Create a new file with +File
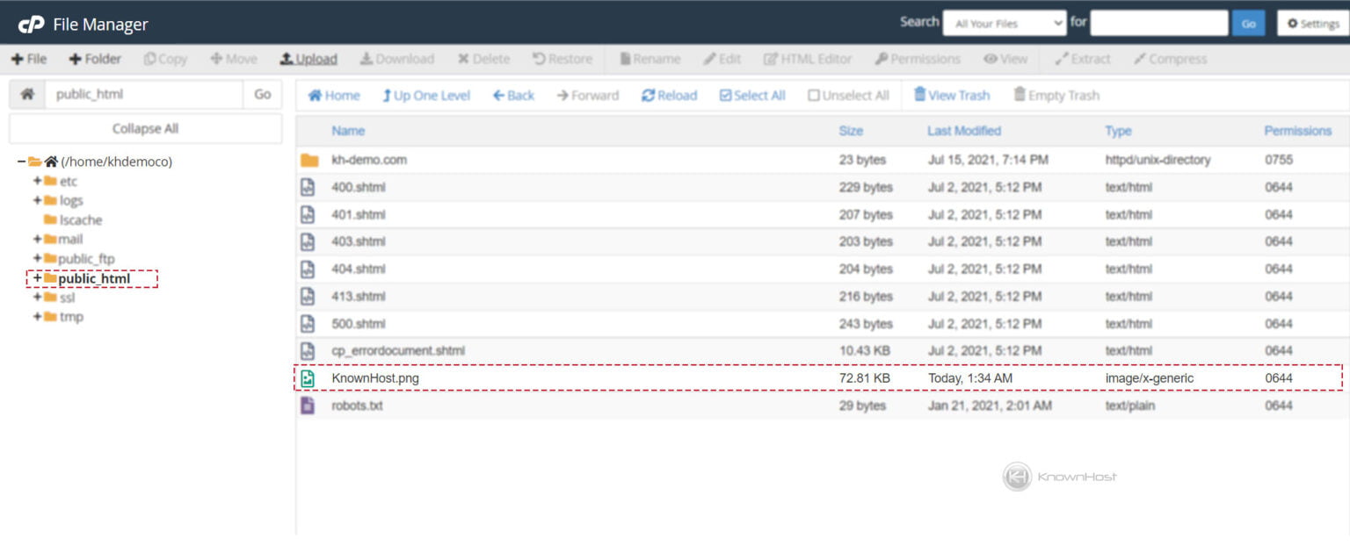Screen dimensions: 1350x553 point(29,59)
